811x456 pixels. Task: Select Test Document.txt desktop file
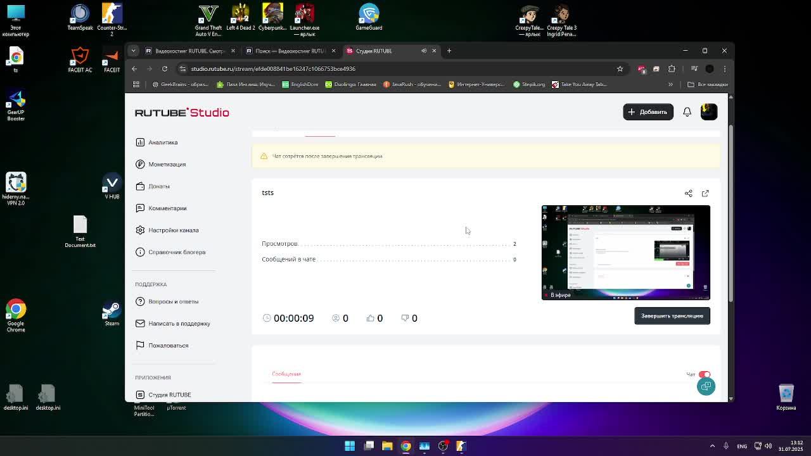[80, 232]
